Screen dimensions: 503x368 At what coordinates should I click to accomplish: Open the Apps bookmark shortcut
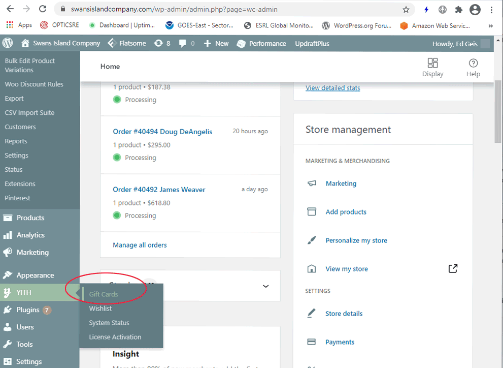tap(19, 25)
